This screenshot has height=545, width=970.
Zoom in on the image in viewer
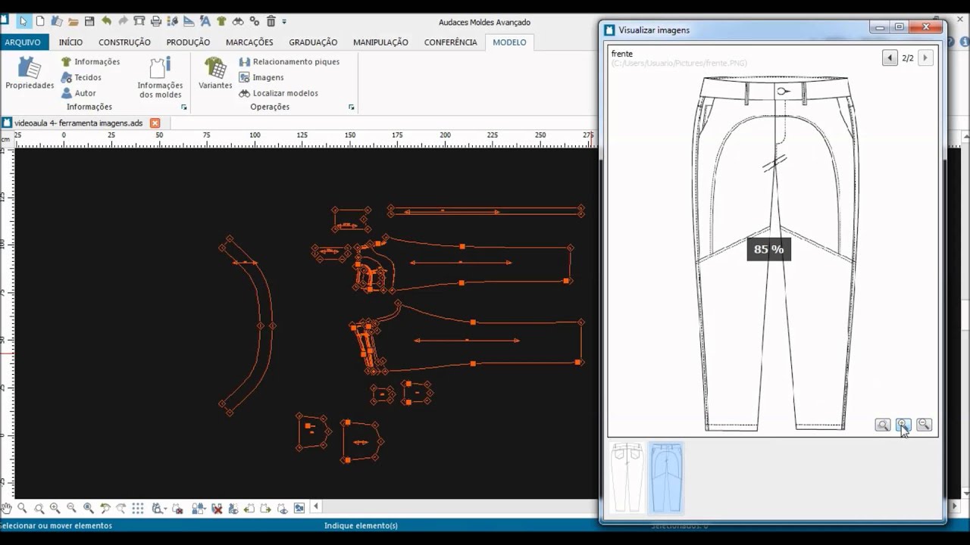coord(903,425)
